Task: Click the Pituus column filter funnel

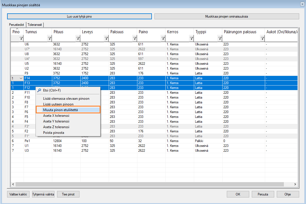Action: point(78,38)
